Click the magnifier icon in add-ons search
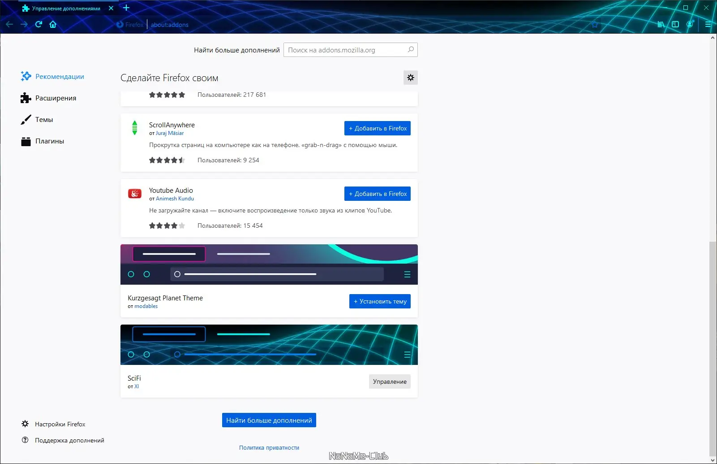Screen dimensions: 717x464 point(411,49)
